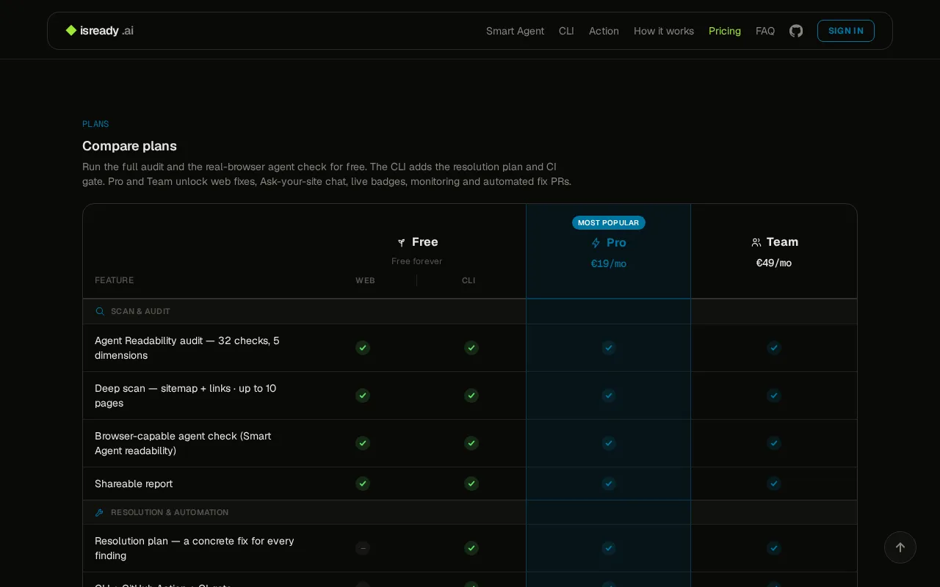
Task: Click the €19/mo price
Action: 609,264
